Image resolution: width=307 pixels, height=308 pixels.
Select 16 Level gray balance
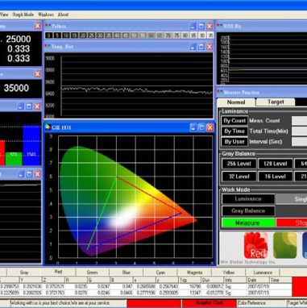[x=276, y=177]
